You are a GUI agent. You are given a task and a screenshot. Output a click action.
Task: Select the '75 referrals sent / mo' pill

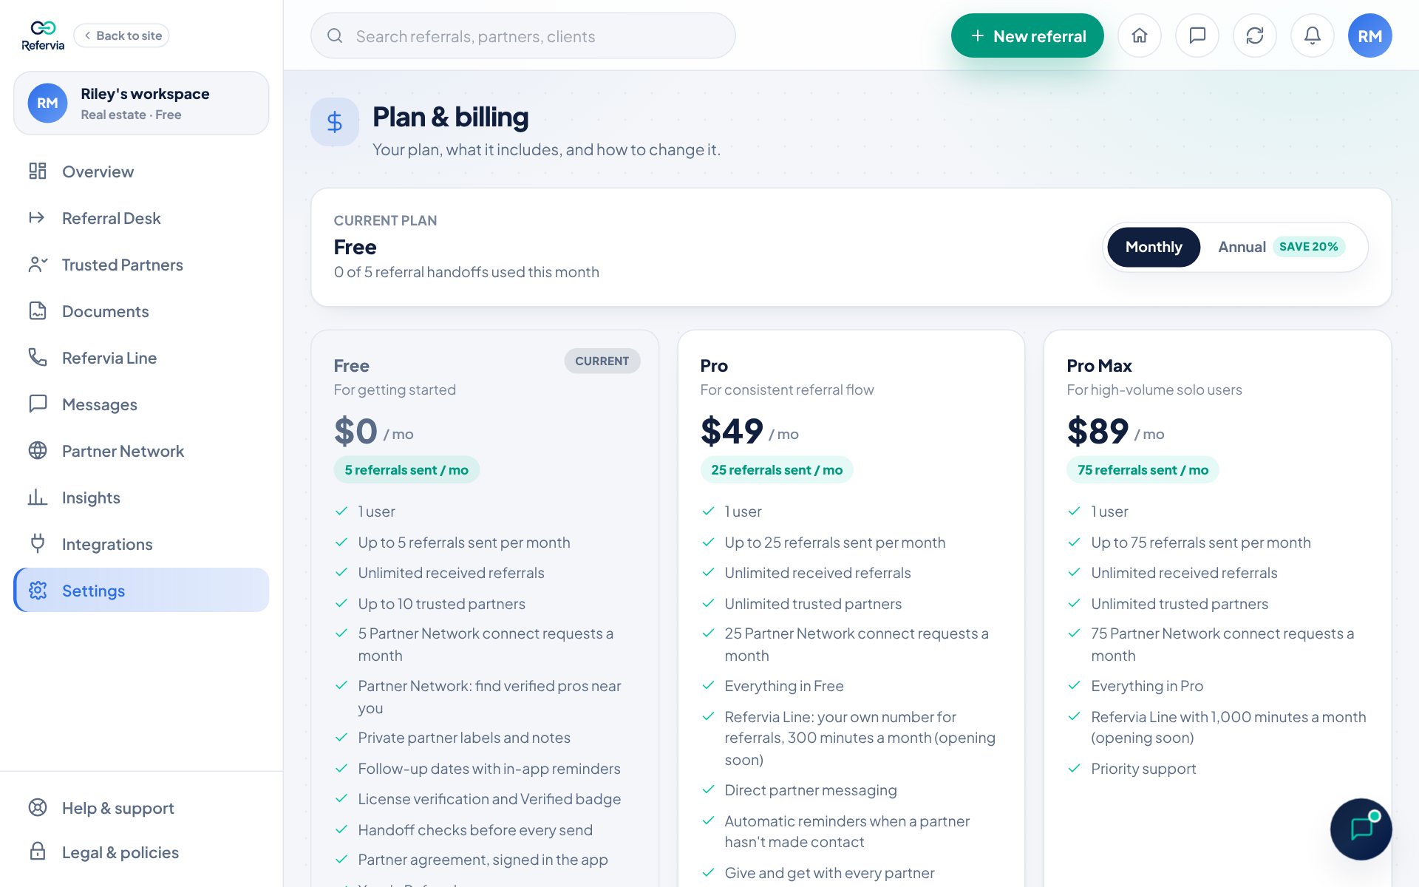coord(1143,470)
